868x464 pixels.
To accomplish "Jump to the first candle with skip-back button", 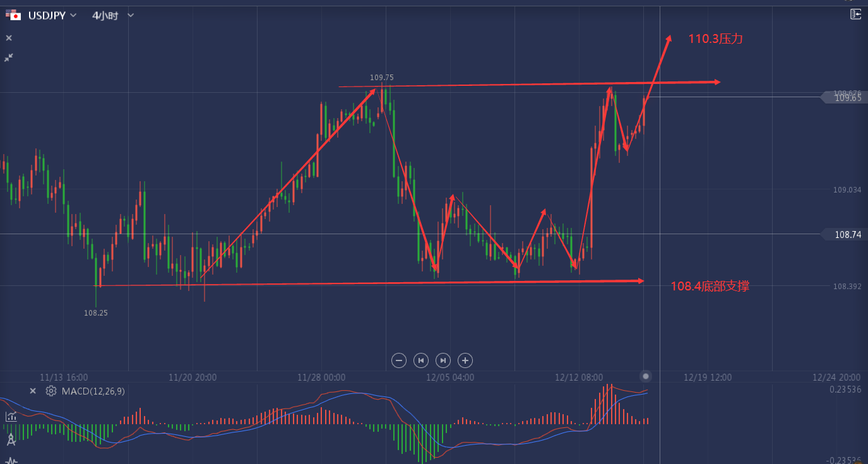I will tap(420, 360).
